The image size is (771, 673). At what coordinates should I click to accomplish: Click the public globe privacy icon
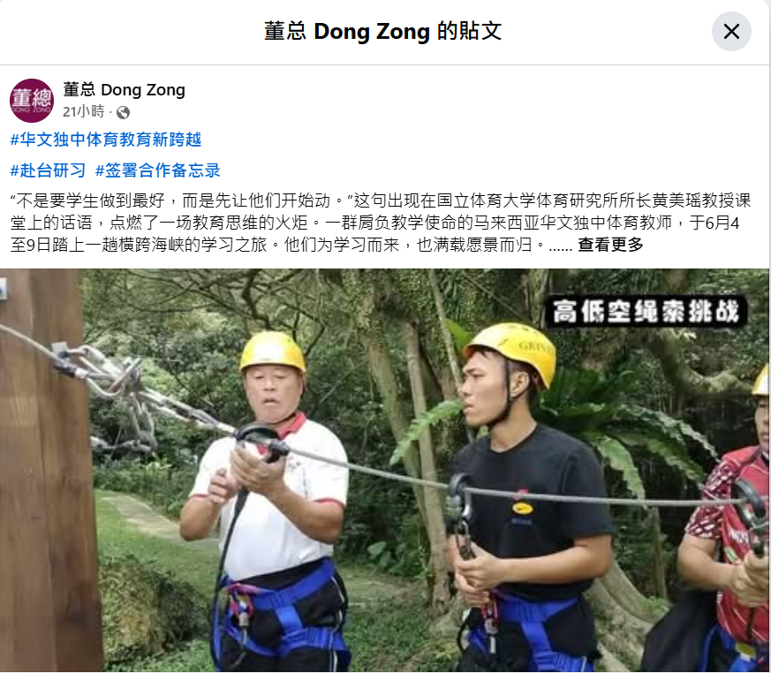click(123, 113)
